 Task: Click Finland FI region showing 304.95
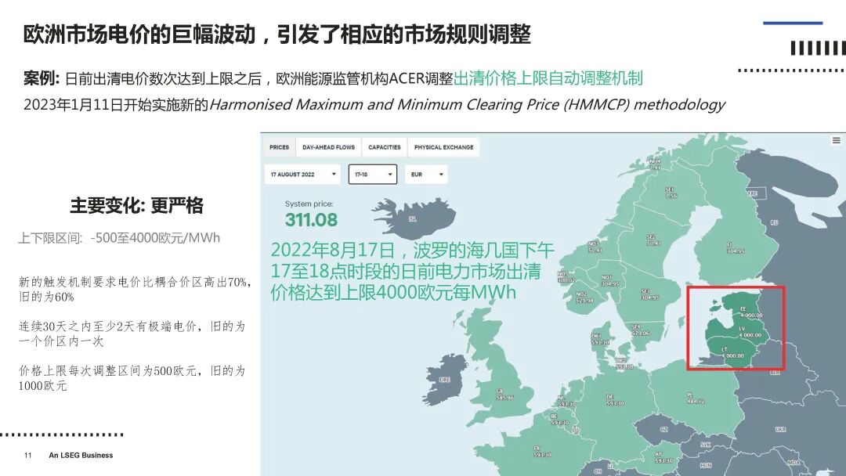[735, 248]
